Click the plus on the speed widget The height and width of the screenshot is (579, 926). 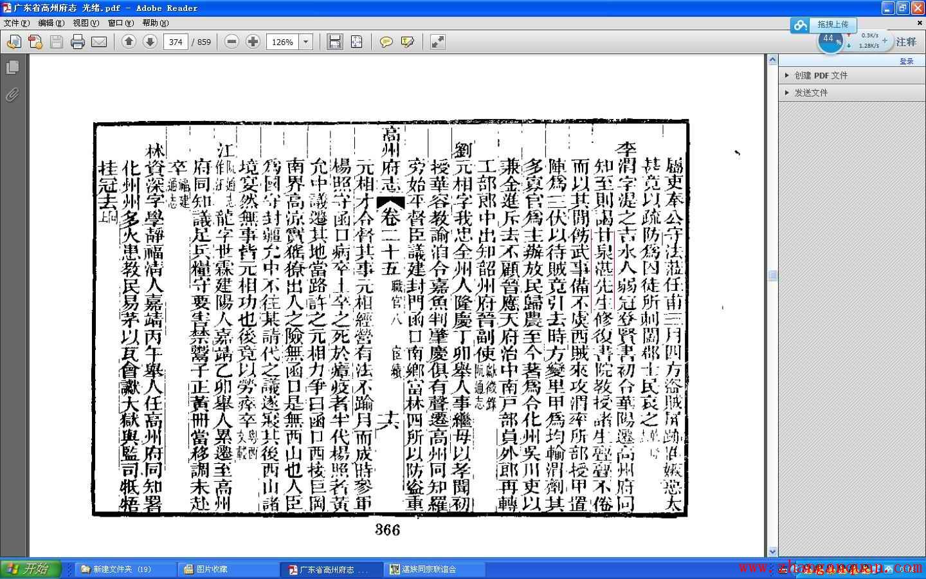[x=885, y=40]
